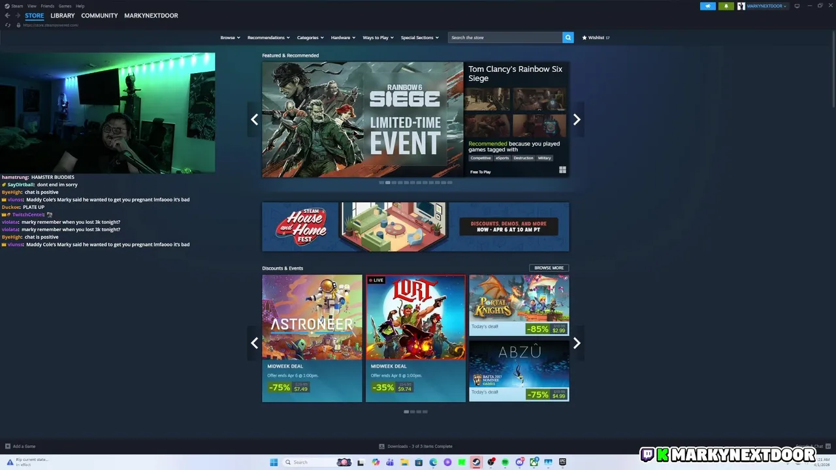Viewport: 836px width, 470px height.
Task: Switch to the COMMUNITY tab
Action: click(99, 16)
